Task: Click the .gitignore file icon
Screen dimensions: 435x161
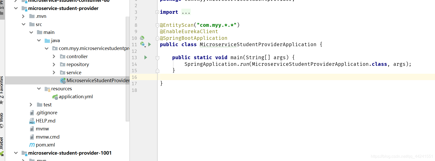Action: pyautogui.click(x=32, y=113)
